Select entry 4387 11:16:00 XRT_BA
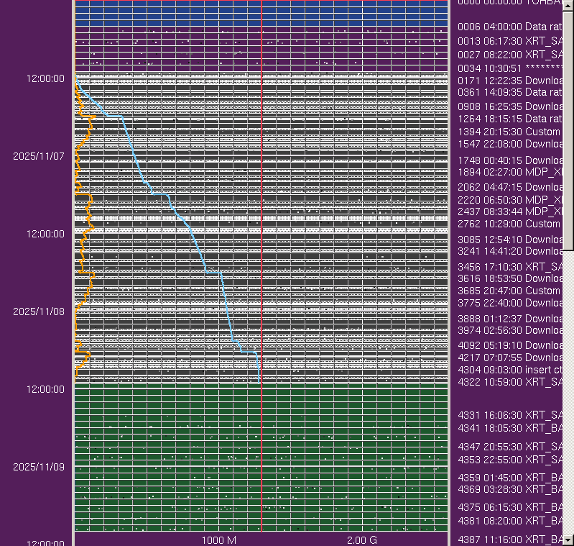Viewport: 574px width, 546px height. point(509,540)
